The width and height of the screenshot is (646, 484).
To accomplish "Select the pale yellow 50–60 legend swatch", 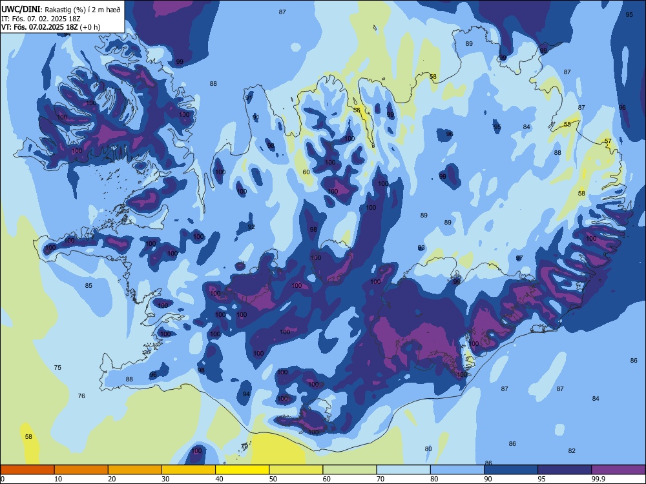I will coord(296,470).
